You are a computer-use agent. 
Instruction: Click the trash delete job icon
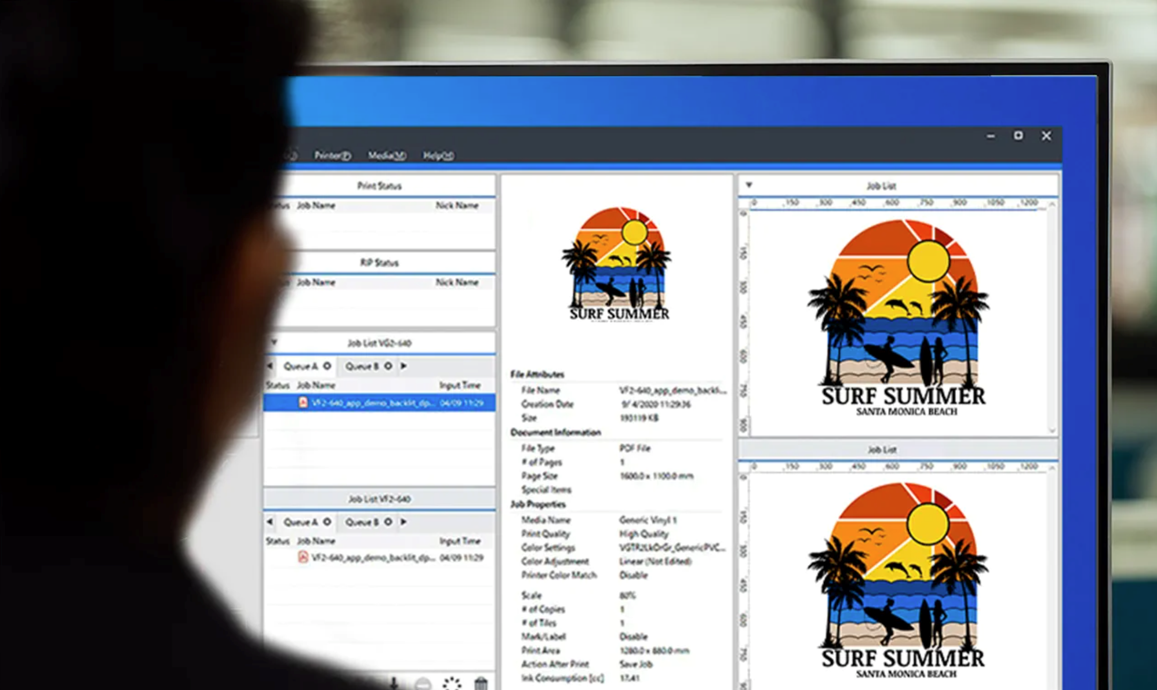[481, 684]
